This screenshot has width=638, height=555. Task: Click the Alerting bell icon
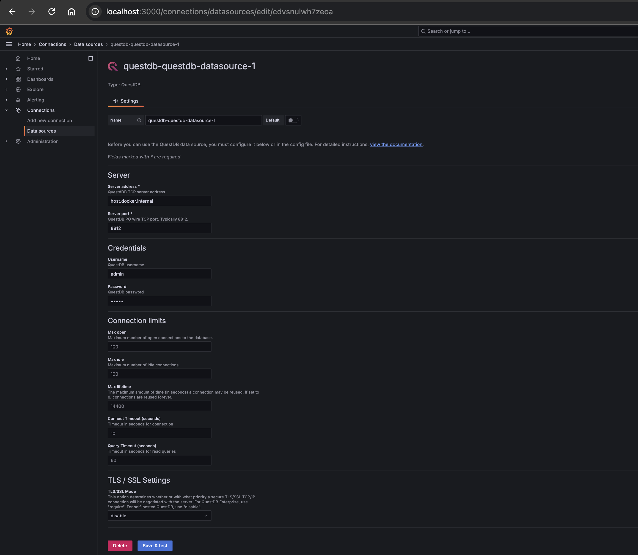(18, 100)
